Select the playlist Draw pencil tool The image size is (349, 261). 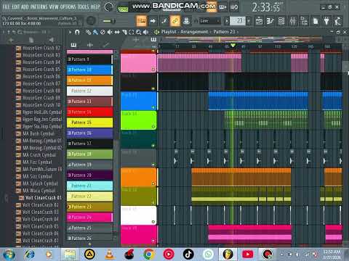[89, 32]
